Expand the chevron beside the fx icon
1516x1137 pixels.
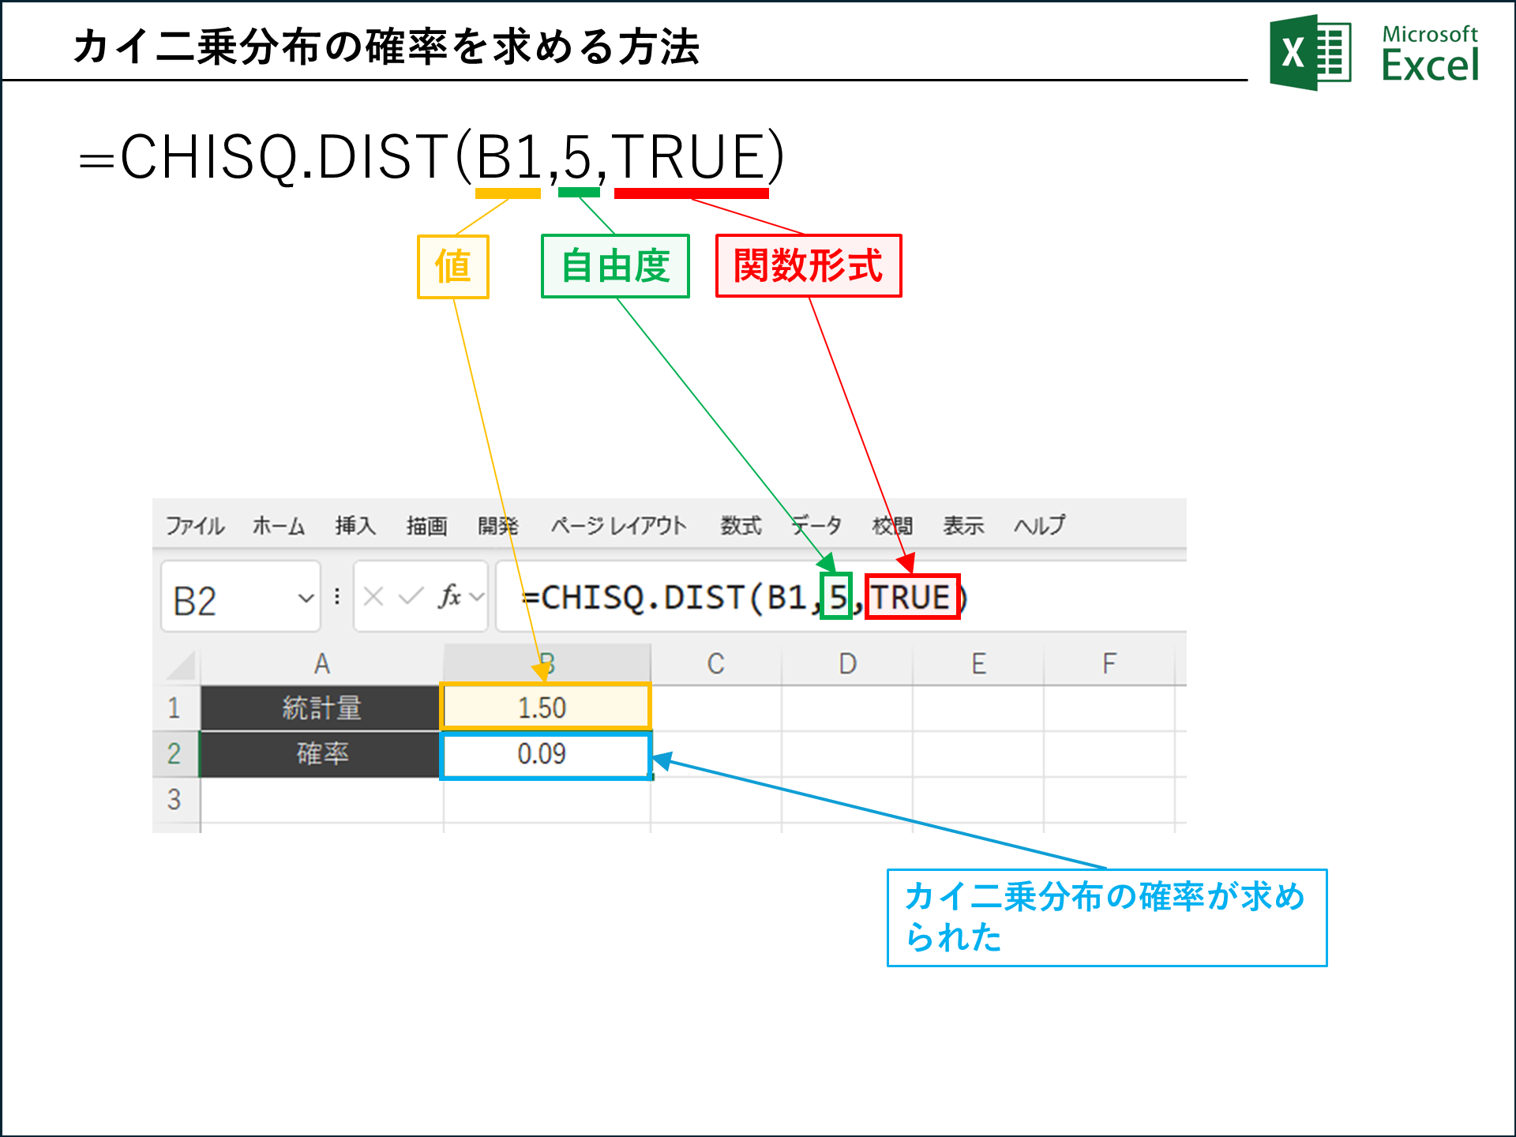point(475,598)
